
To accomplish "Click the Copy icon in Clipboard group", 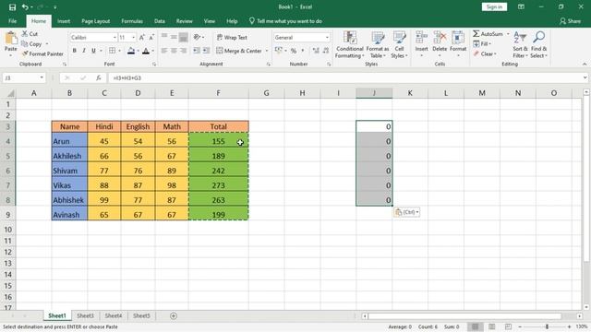I will coord(25,44).
